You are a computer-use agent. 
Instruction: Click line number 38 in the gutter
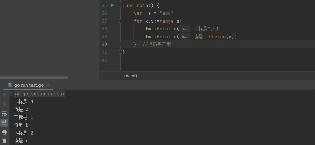(104, 29)
